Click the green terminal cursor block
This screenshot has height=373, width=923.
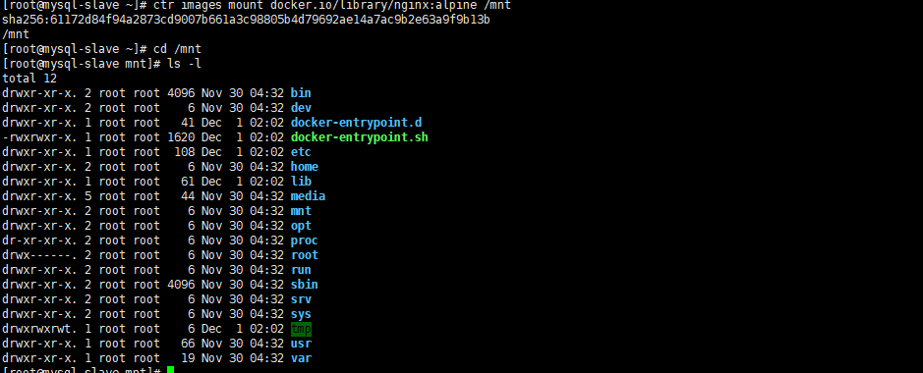click(171, 369)
